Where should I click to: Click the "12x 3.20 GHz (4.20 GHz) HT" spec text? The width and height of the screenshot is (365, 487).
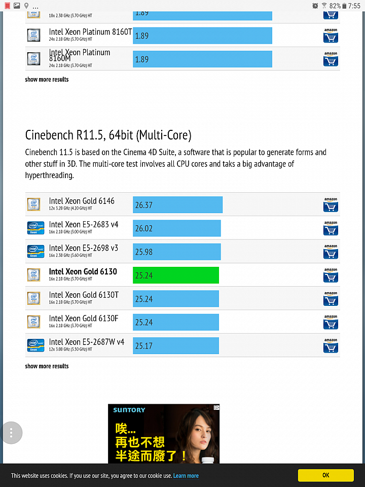[70, 208]
